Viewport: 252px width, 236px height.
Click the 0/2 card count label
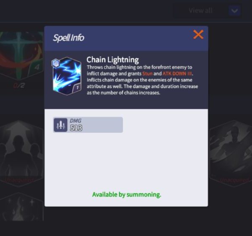(x=19, y=86)
